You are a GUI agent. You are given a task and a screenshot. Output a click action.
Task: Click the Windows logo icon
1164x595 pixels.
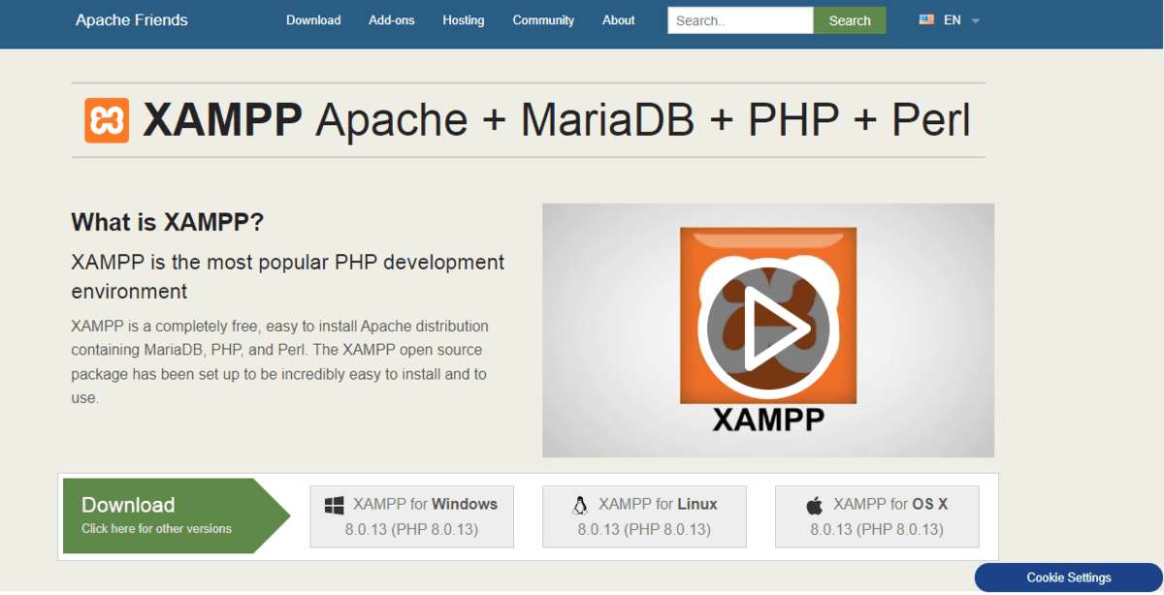(x=335, y=505)
